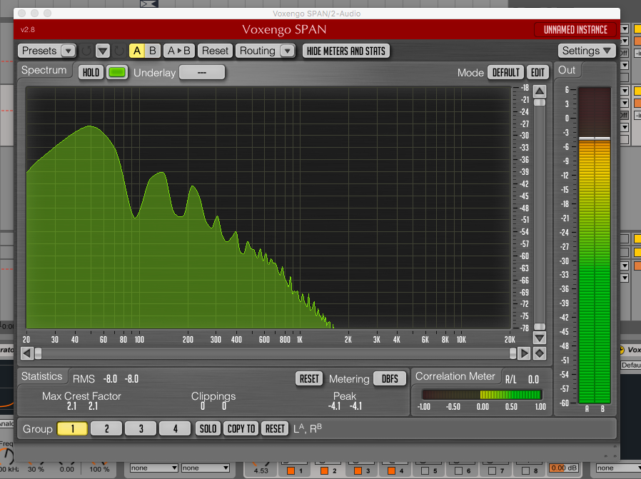Click the v2.8 version label
Image resolution: width=641 pixels, height=479 pixels.
[28, 30]
